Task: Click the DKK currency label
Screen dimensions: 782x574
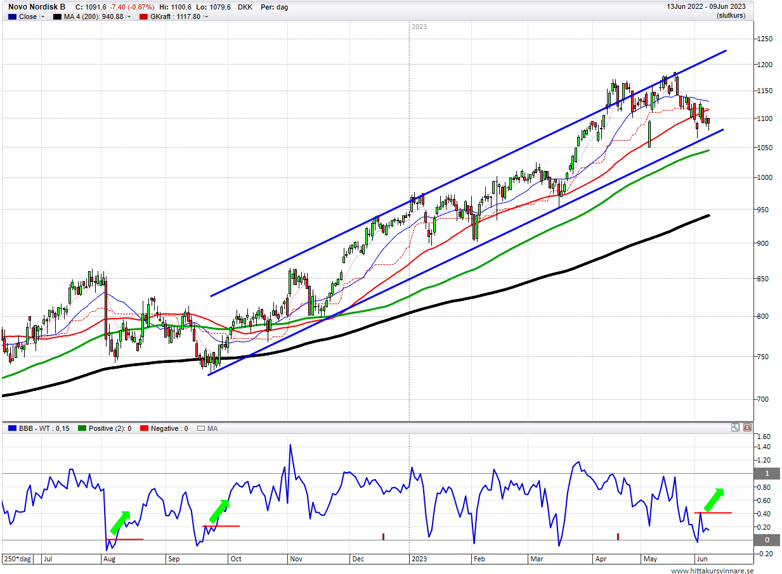Action: point(246,7)
